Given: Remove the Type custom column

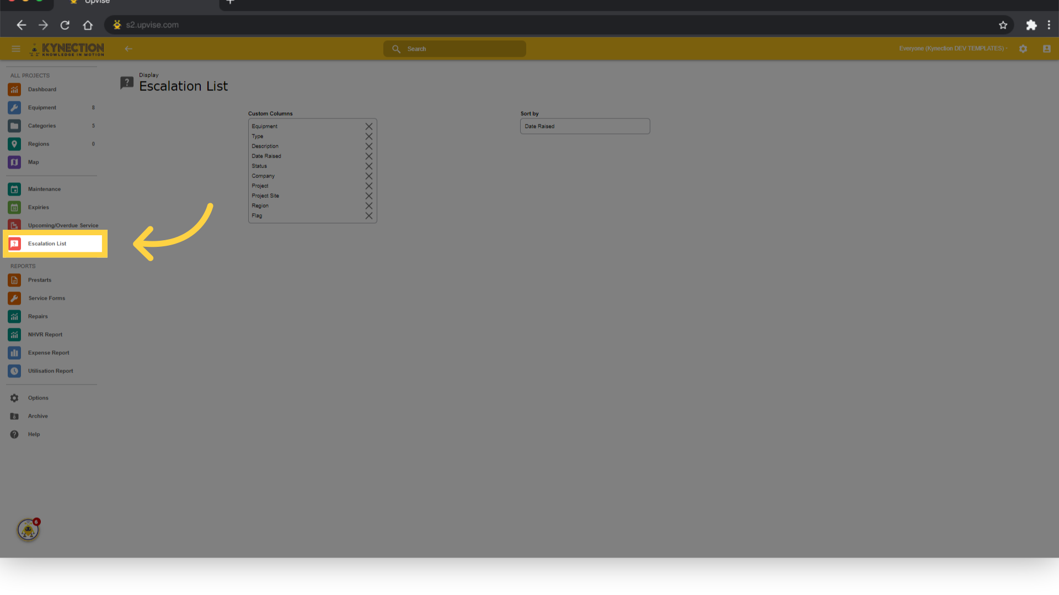Looking at the screenshot, I should pyautogui.click(x=369, y=136).
